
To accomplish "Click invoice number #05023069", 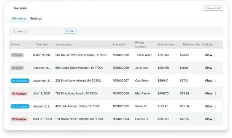I will [121, 68].
